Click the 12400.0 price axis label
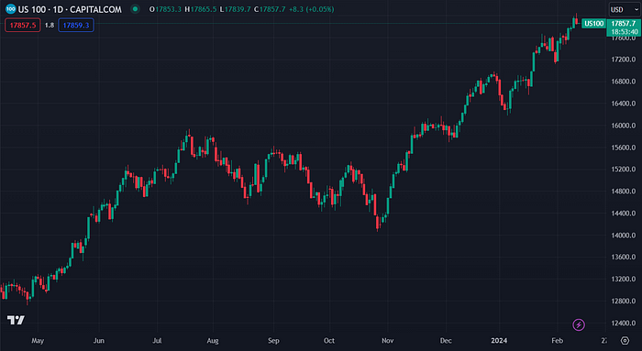Image resolution: width=642 pixels, height=351 pixels. [624, 324]
